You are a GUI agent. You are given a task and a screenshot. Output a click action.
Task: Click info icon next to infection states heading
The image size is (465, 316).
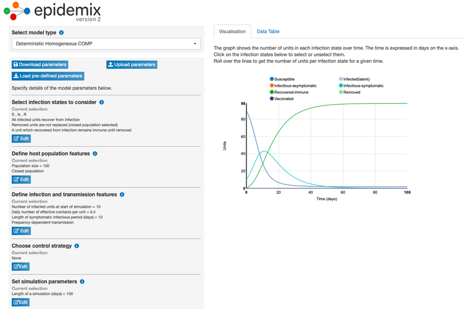pyautogui.click(x=102, y=102)
